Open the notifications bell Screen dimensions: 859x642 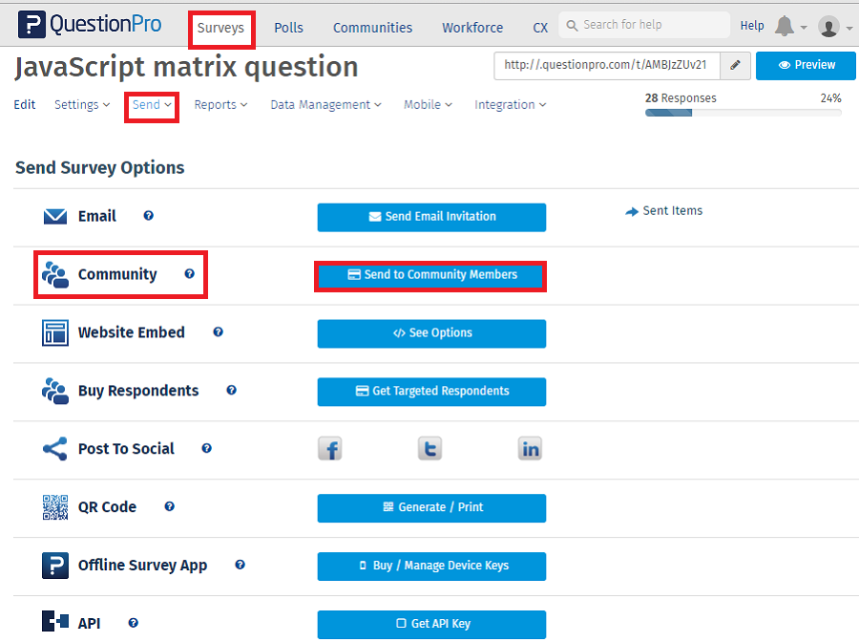tap(784, 26)
